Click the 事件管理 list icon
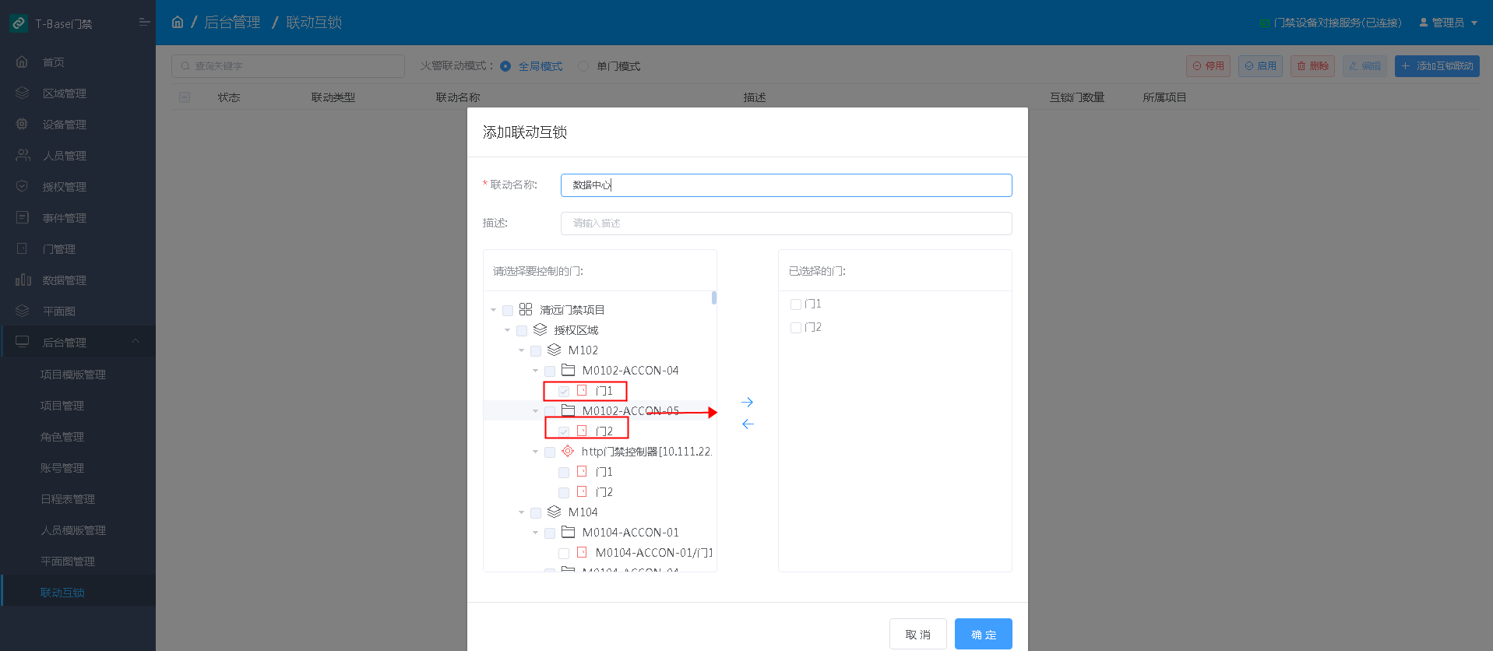The width and height of the screenshot is (1493, 651). pyautogui.click(x=22, y=217)
